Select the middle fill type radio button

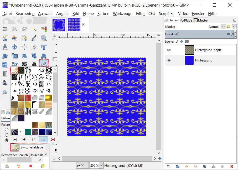click(7, 135)
